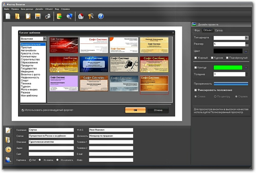
Task: Expand the Тип шрифта font dropdown
Action: (x=246, y=38)
